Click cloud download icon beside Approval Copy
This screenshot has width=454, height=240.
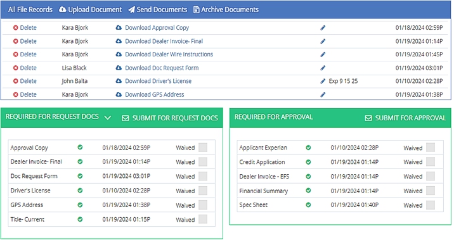tap(119, 28)
